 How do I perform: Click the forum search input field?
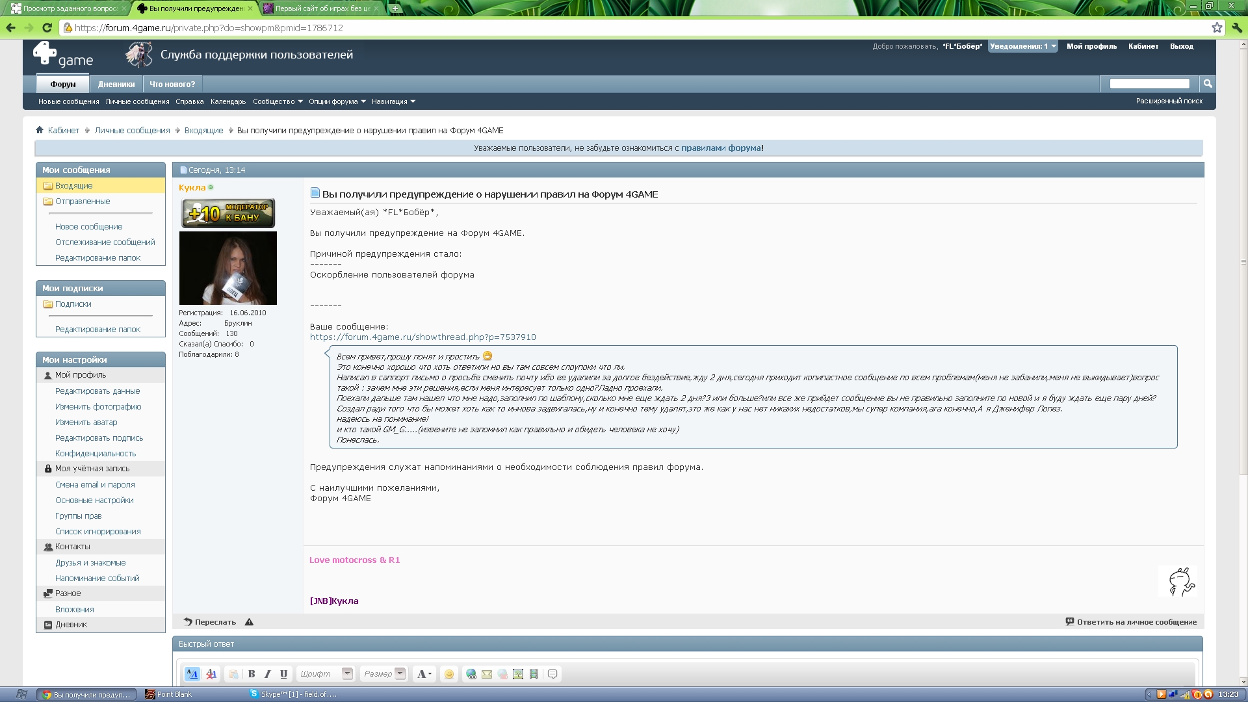pyautogui.click(x=1149, y=84)
